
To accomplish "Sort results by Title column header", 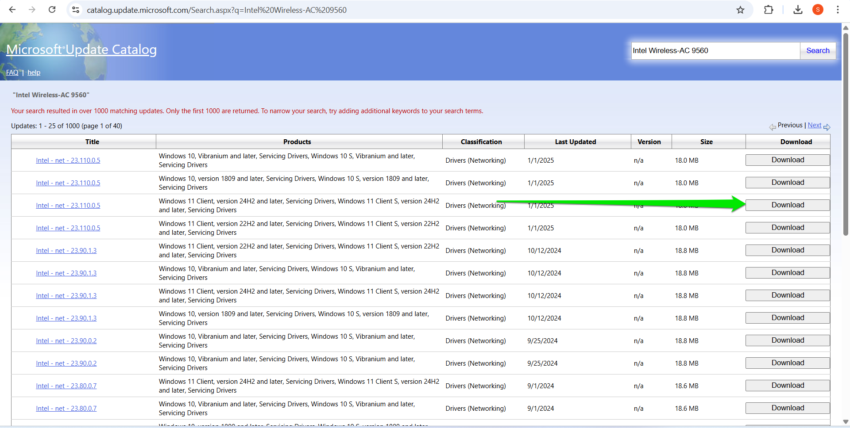I will point(92,142).
